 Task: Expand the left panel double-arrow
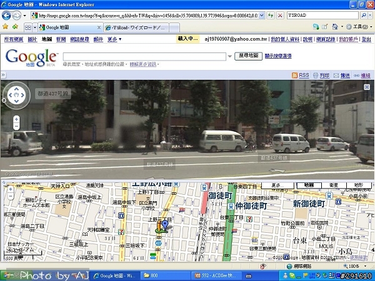[x=3, y=75]
